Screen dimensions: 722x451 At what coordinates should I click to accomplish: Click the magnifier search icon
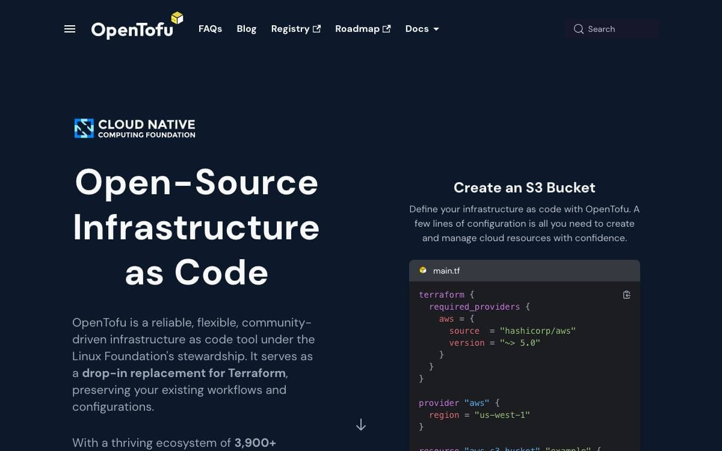pyautogui.click(x=579, y=29)
